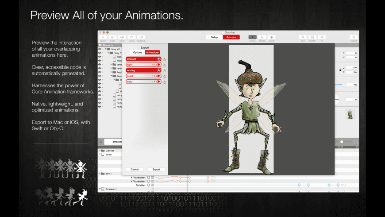Toggle visibility of the fairy fr group
The image size is (385, 217).
tap(100, 53)
